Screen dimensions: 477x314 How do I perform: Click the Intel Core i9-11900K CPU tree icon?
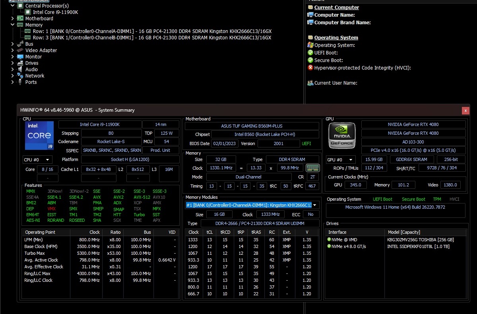click(28, 12)
